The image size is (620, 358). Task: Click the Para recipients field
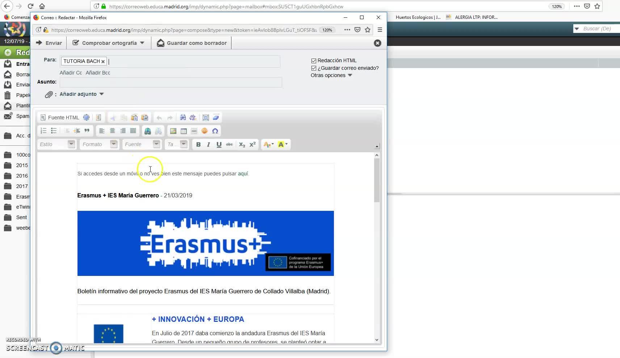point(170,61)
